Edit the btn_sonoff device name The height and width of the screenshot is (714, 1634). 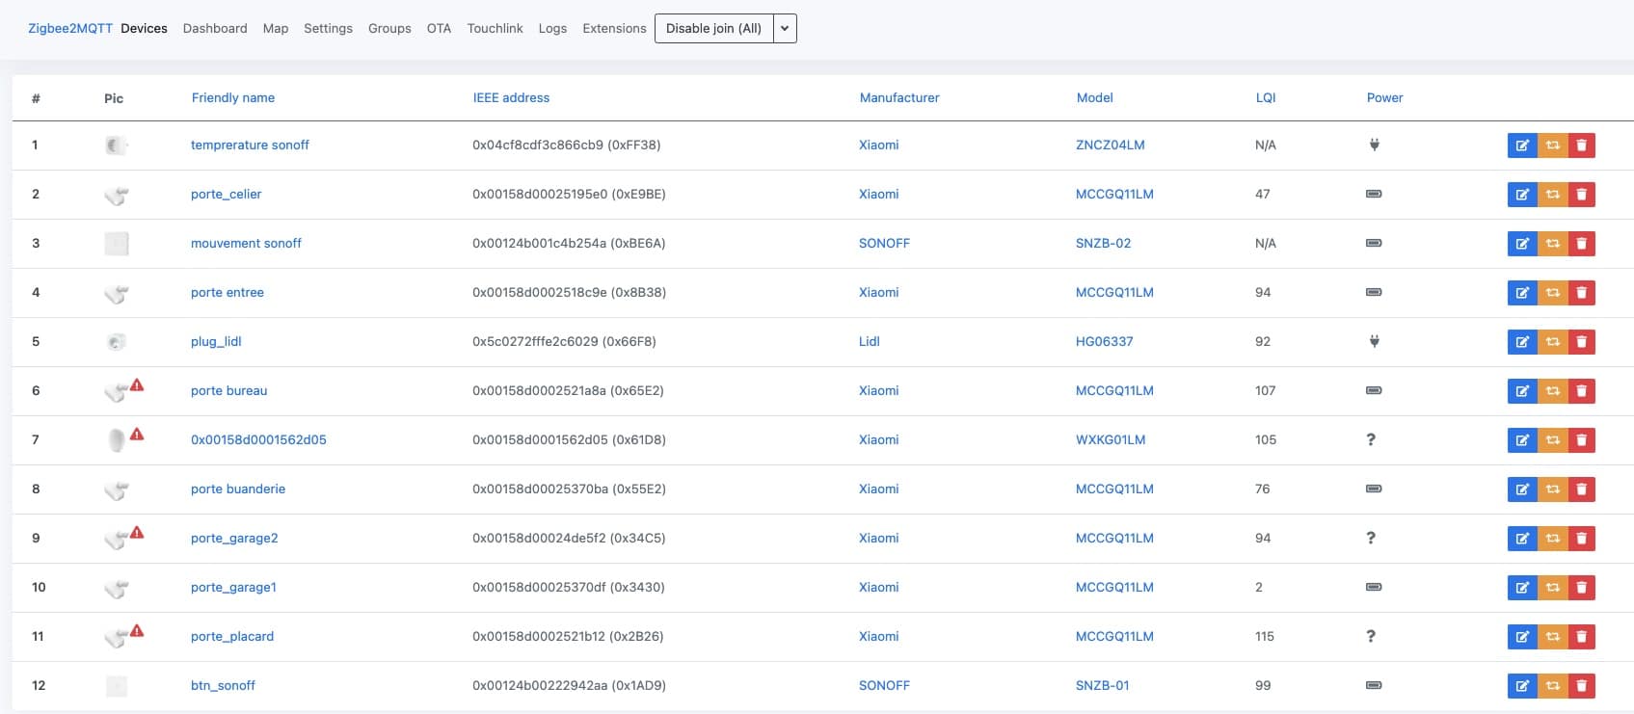point(1522,686)
